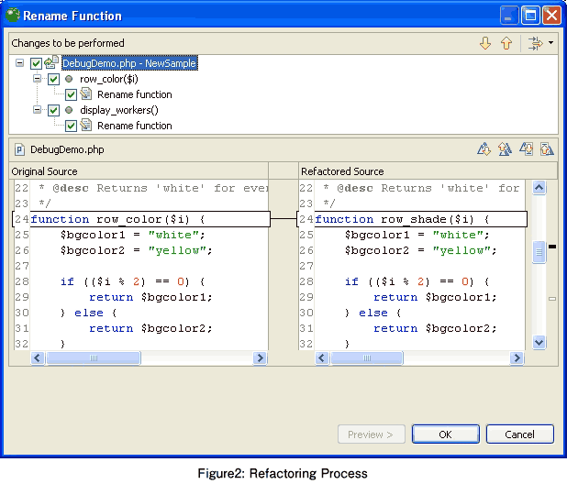Screen dimensions: 567x484
Task: Click Refactored Source scroll right arrow
Action: click(517, 357)
